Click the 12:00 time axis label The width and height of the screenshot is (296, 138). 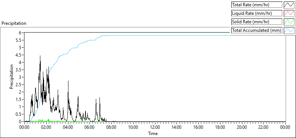(155, 127)
